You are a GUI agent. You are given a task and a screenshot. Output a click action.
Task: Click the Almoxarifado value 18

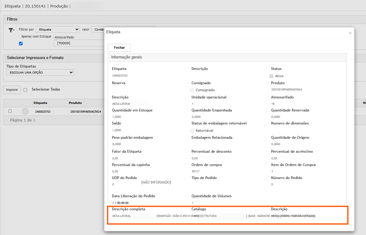[273, 104]
